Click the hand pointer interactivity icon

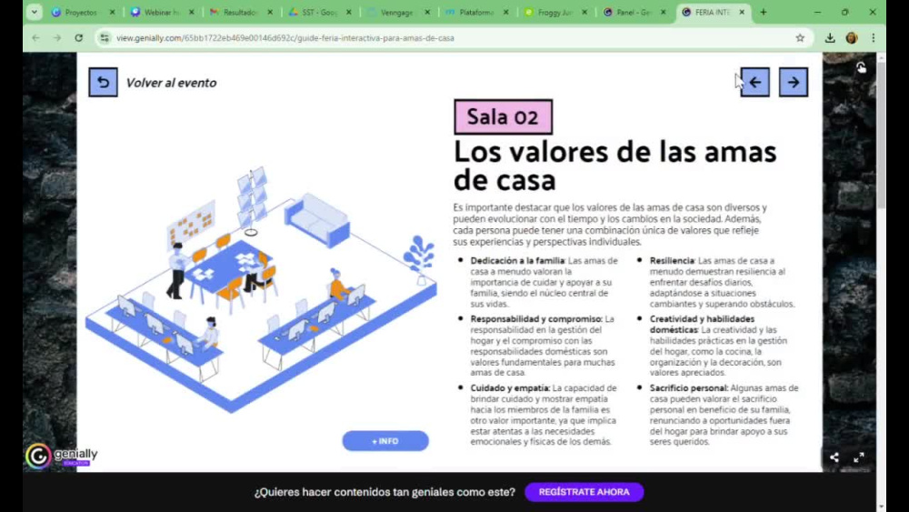click(861, 68)
